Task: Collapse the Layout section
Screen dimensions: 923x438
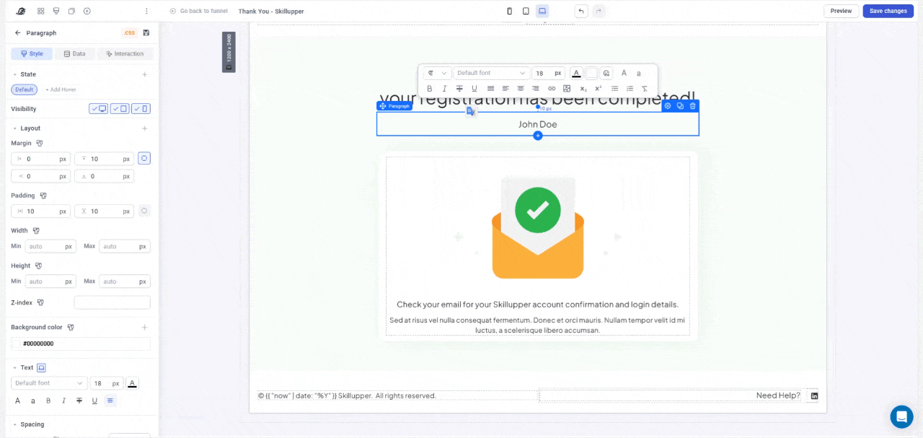Action: click(x=15, y=128)
